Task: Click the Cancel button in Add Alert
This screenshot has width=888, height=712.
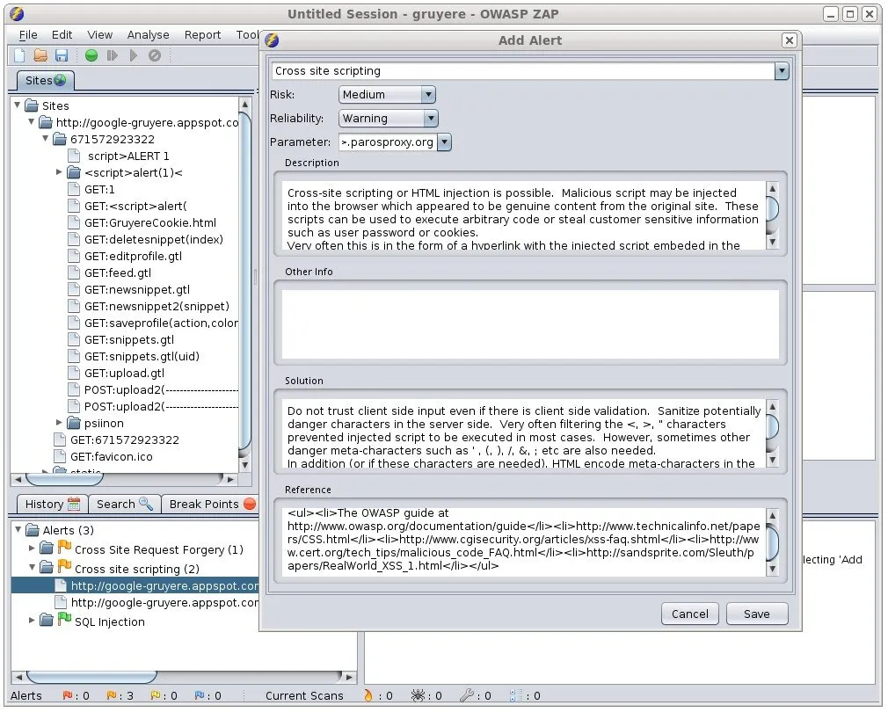Action: click(x=690, y=614)
